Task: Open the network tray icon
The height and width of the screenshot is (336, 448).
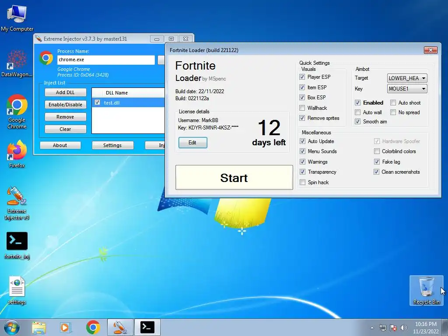Action: point(382,328)
